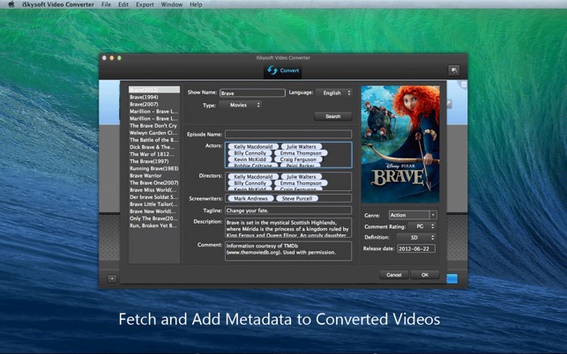Click the Brave movie poster artwork
This screenshot has height=354, width=567.
tap(400, 144)
